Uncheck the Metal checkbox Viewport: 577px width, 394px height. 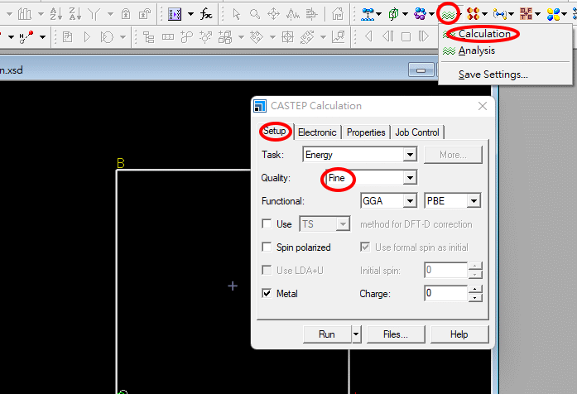point(267,293)
